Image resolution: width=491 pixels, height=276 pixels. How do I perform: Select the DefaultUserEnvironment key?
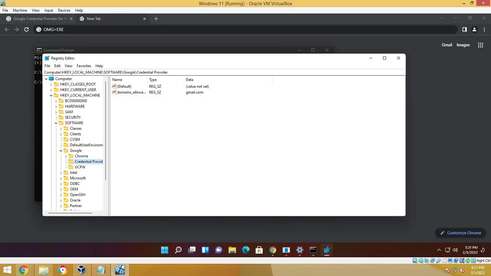pyautogui.click(x=86, y=145)
